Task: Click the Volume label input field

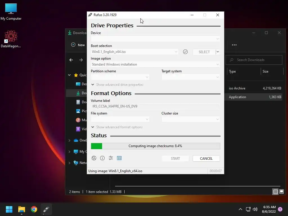Action: (x=155, y=106)
